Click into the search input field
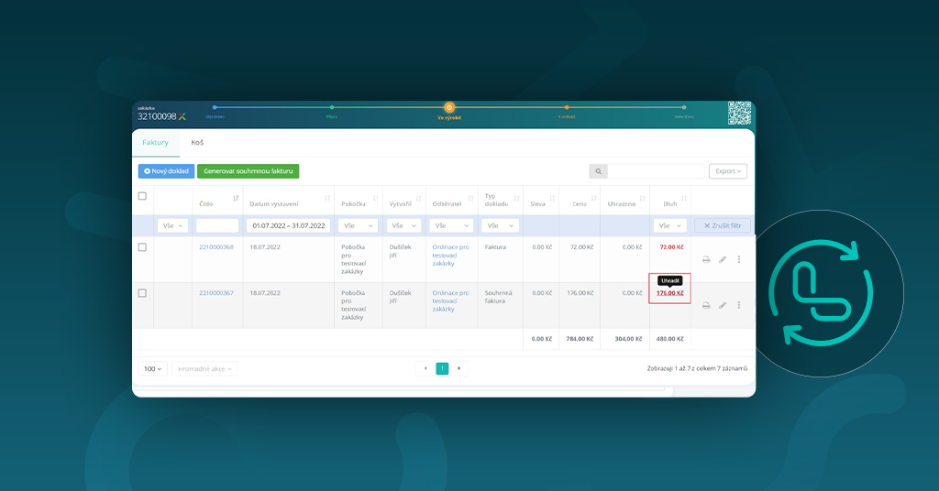This screenshot has width=939, height=491. point(656,171)
